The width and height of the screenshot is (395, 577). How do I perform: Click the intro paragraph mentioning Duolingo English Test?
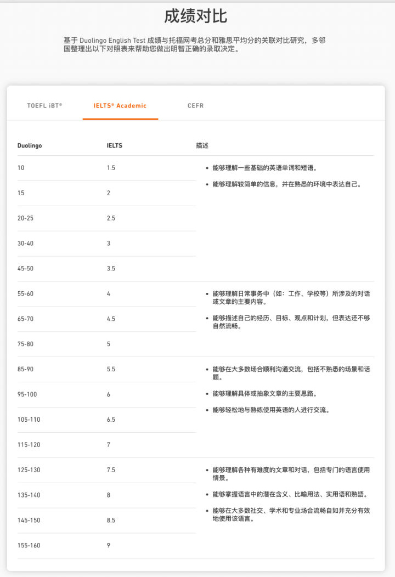(x=195, y=44)
